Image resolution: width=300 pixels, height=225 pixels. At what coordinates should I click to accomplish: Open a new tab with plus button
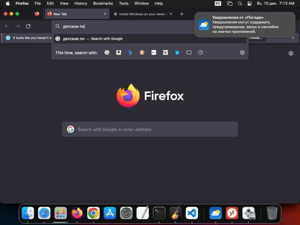click(x=182, y=14)
